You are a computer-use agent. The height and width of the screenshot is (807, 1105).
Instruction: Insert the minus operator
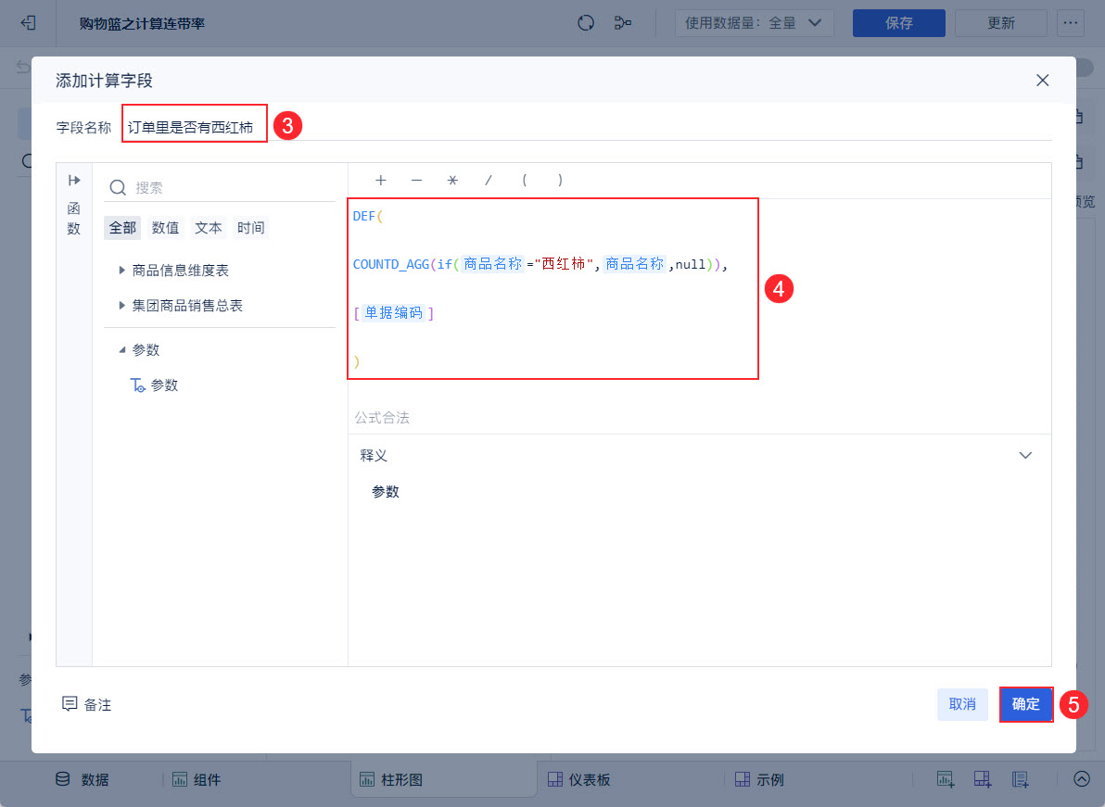tap(416, 181)
